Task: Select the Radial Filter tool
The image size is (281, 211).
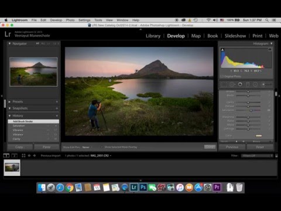Action: point(255,84)
